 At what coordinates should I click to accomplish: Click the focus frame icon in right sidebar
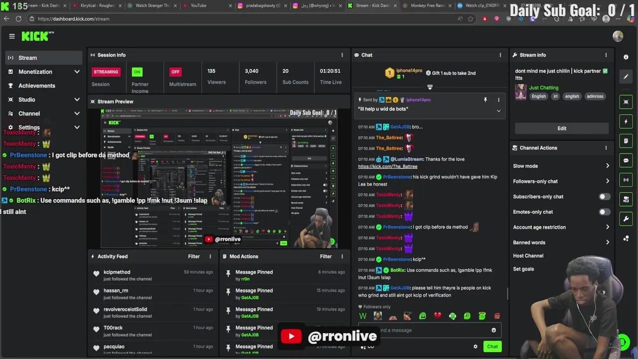(x=626, y=102)
